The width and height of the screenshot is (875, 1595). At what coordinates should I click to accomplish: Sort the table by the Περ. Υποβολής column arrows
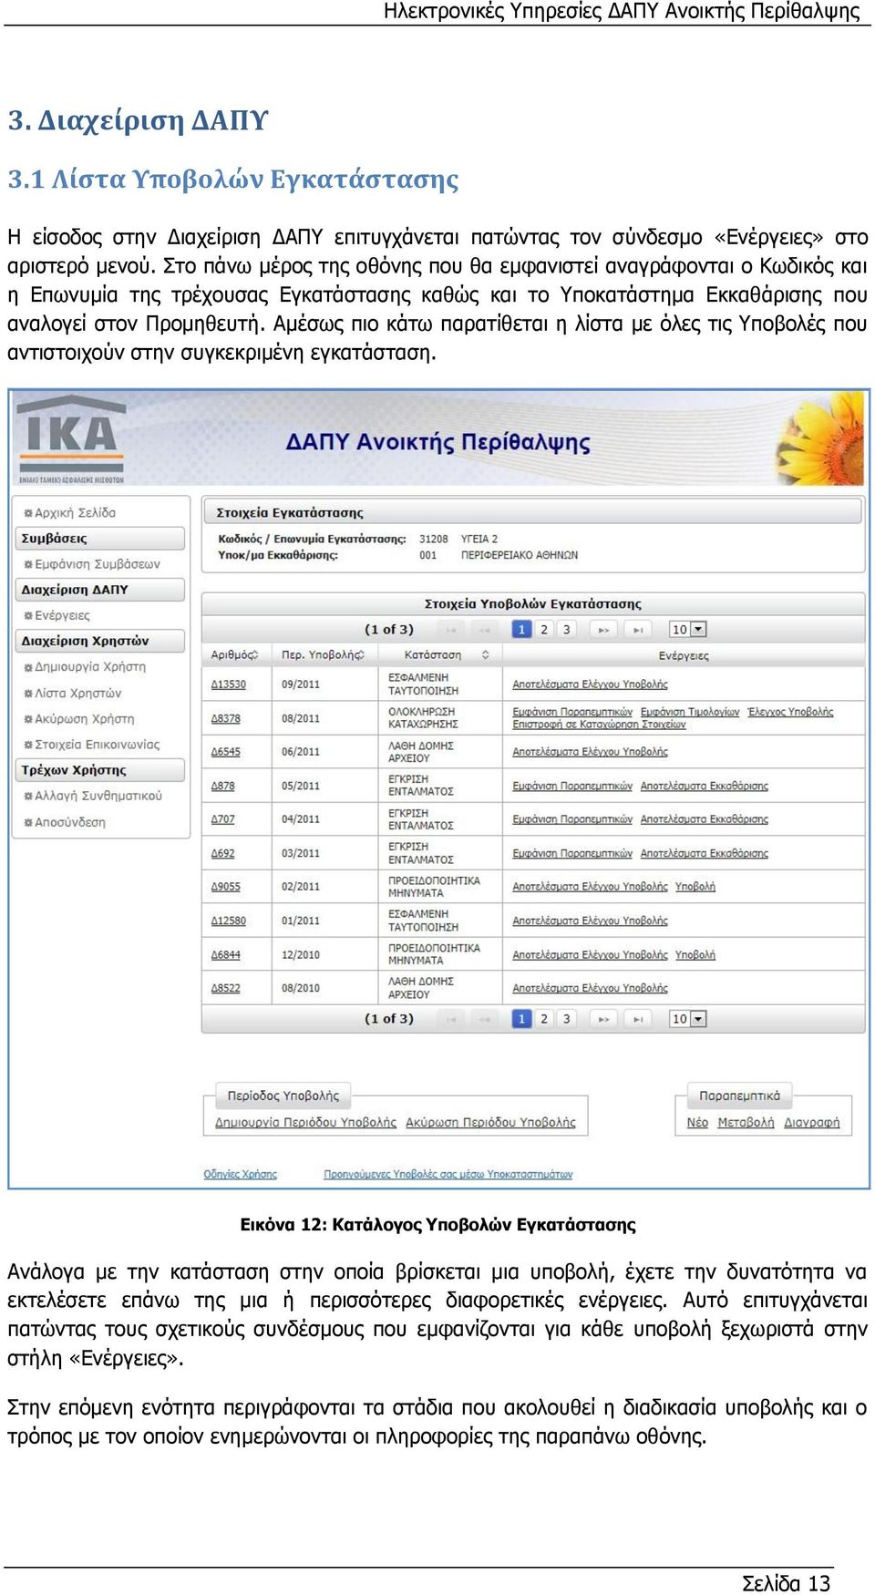360,655
